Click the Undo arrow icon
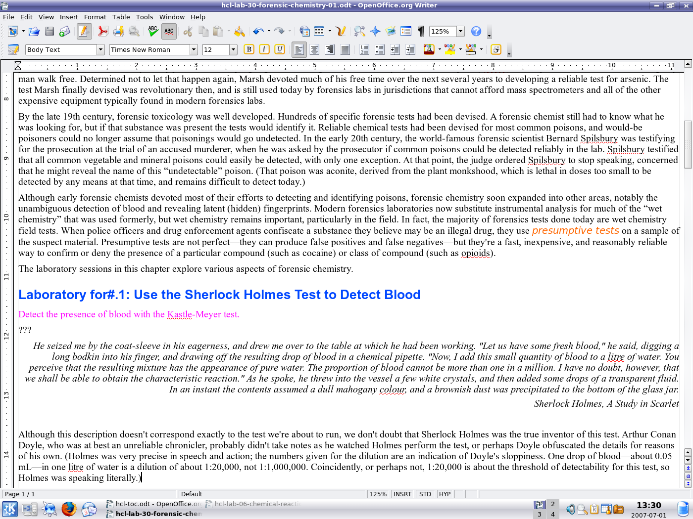This screenshot has width=693, height=519. point(257,32)
